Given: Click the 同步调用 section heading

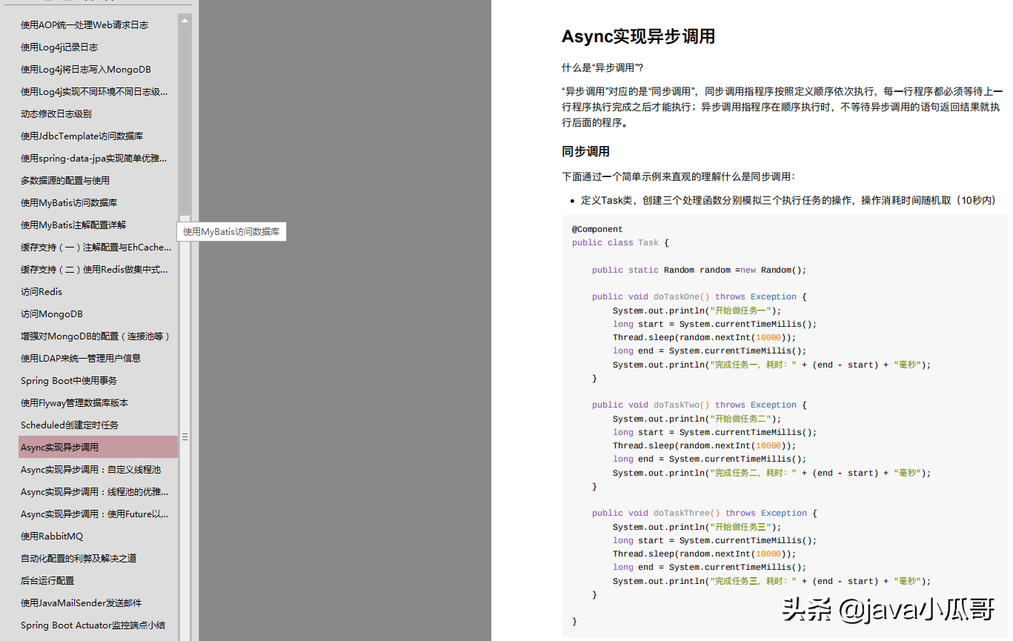Looking at the screenshot, I should pyautogui.click(x=585, y=151).
